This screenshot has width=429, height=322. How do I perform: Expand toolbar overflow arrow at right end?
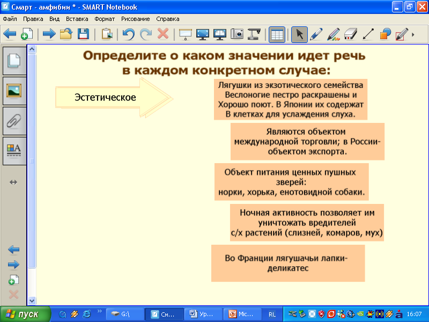click(413, 34)
